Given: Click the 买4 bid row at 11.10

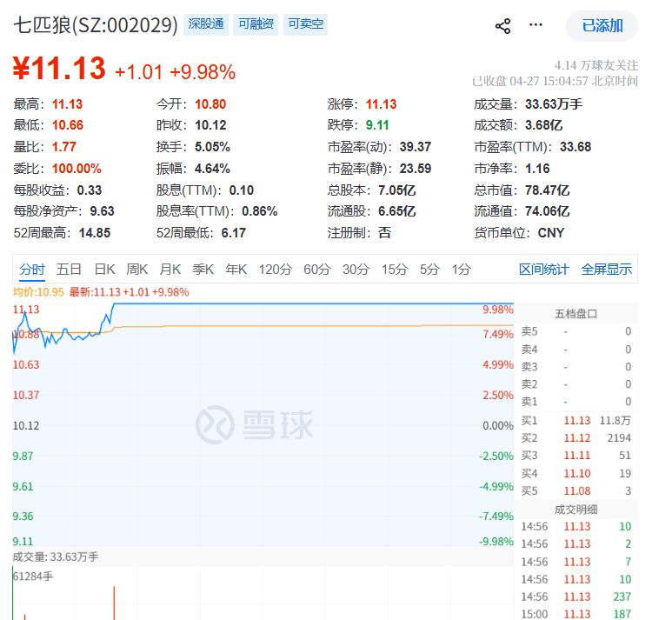Looking at the screenshot, I should click(575, 473).
